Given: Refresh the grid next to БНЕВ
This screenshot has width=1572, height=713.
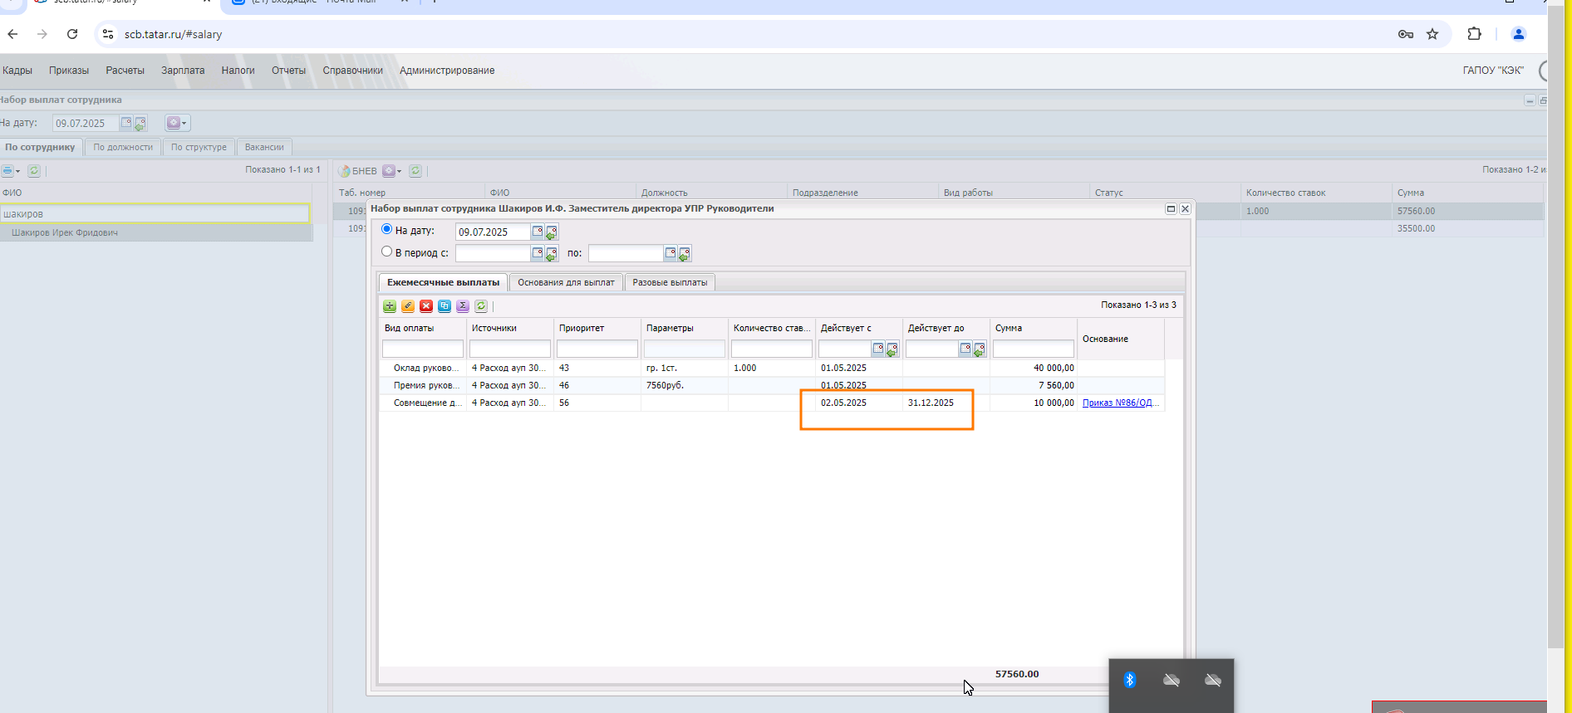Looking at the screenshot, I should pos(415,171).
